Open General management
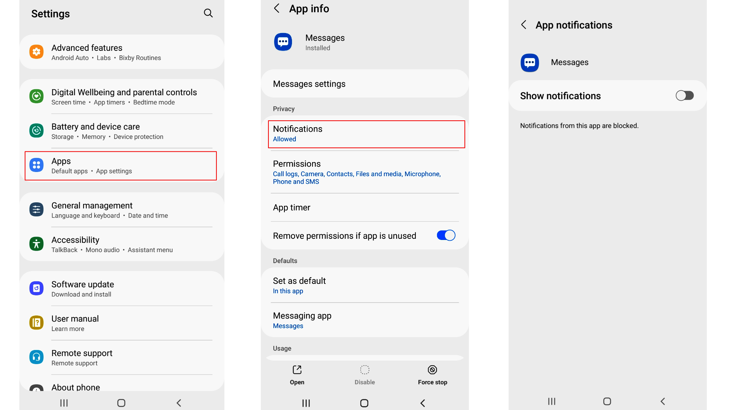This screenshot has width=729, height=410. 121,210
